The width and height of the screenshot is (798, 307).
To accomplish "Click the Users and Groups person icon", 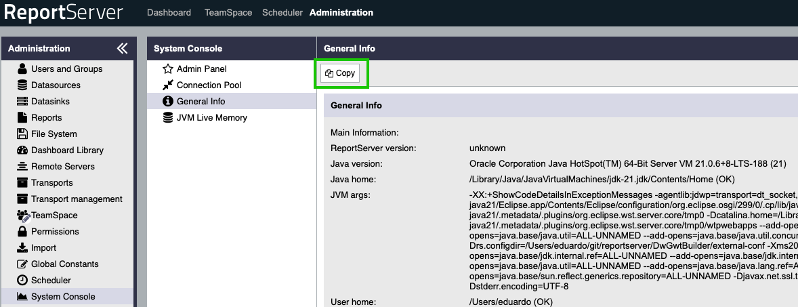I will pyautogui.click(x=22, y=68).
